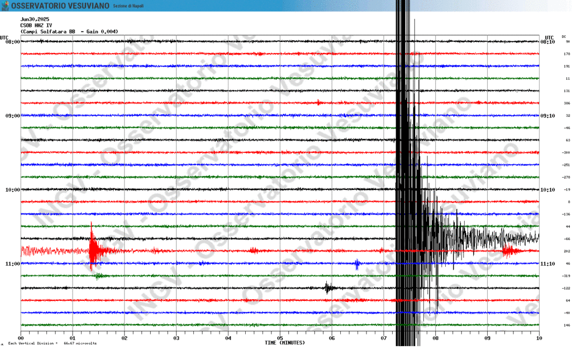Click the 'Each Vertical Division = 66.67 microvolts' note
This screenshot has width=572, height=349.
point(52,343)
